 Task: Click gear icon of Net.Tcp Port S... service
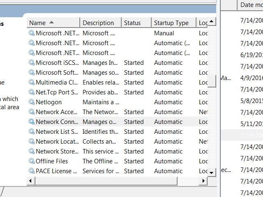tap(32, 92)
